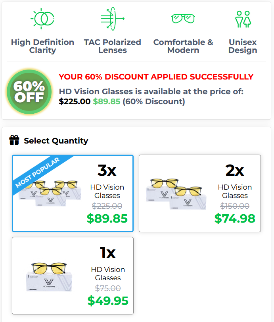Click the 60% OFF green badge

pos(29,91)
